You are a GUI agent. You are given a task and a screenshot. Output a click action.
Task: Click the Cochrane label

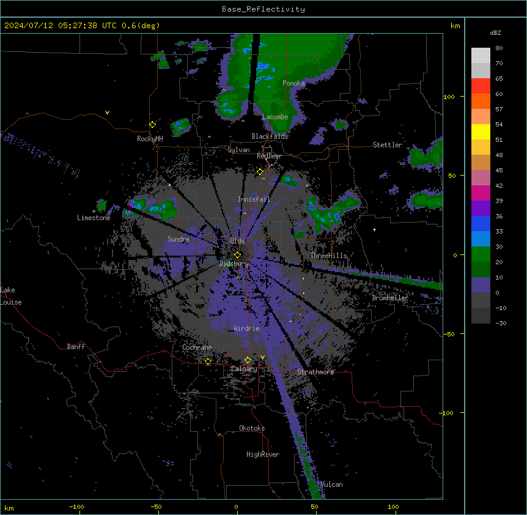point(197,347)
